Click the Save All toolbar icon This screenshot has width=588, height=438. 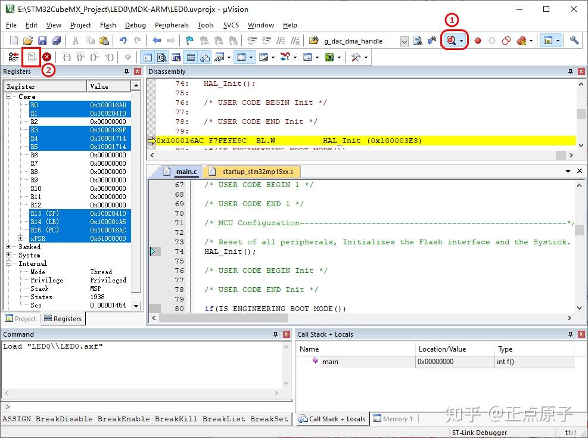coord(57,41)
